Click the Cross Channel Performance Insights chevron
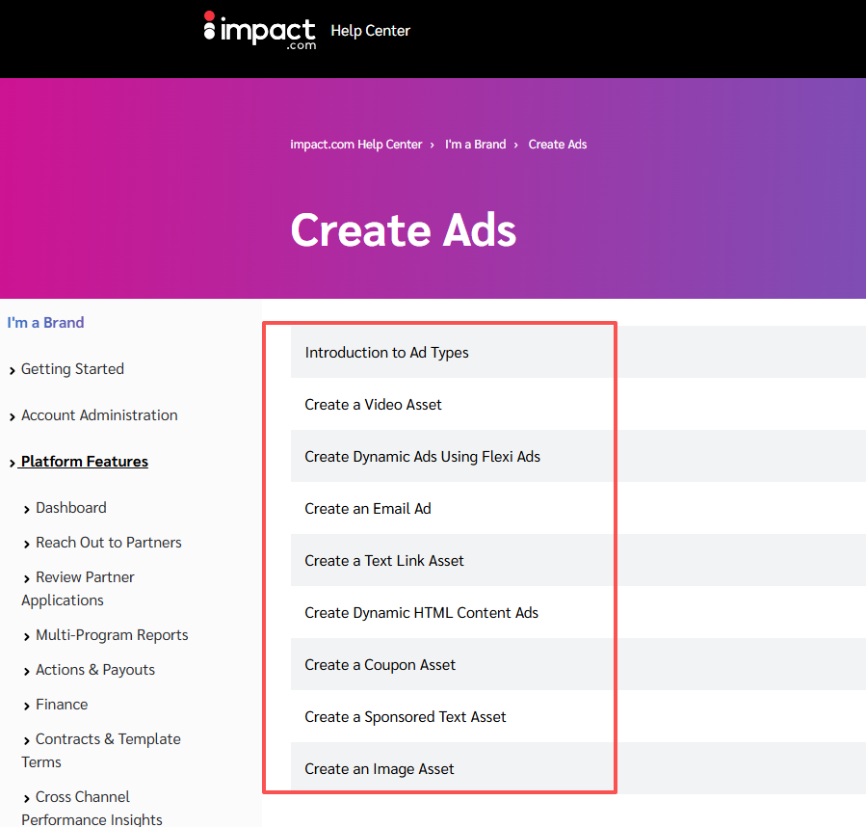Image resolution: width=866 pixels, height=827 pixels. coord(27,797)
